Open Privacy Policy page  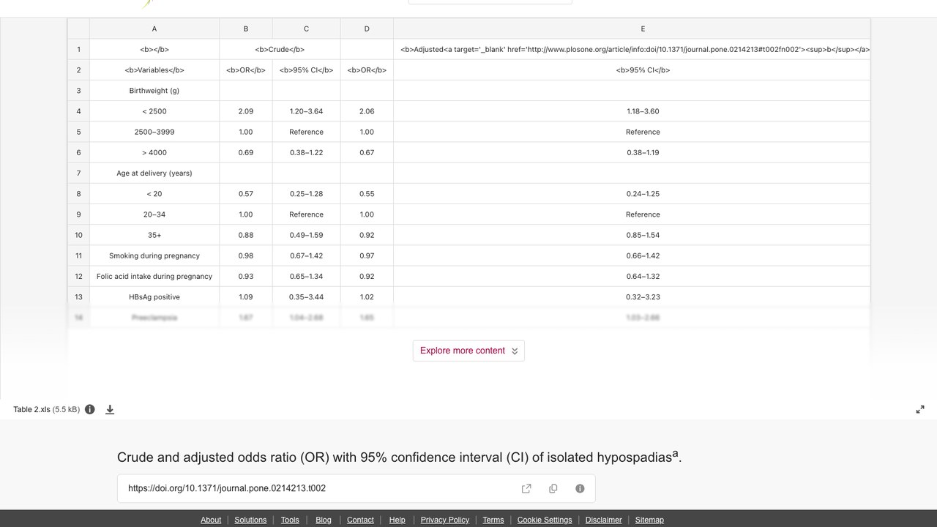(x=445, y=520)
